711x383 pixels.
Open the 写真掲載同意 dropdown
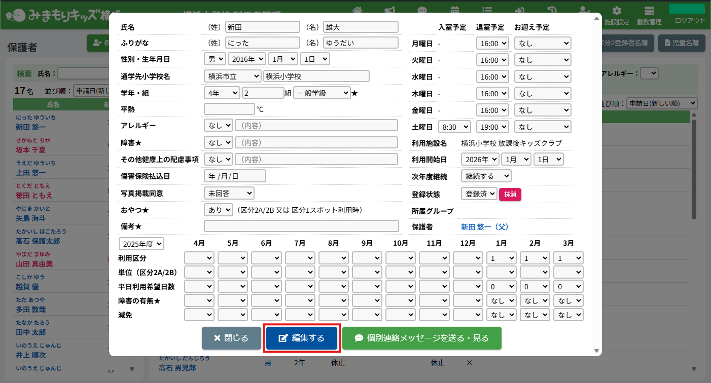click(229, 193)
